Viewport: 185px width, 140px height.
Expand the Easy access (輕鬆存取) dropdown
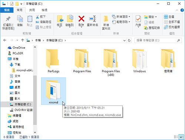[x=129, y=22]
